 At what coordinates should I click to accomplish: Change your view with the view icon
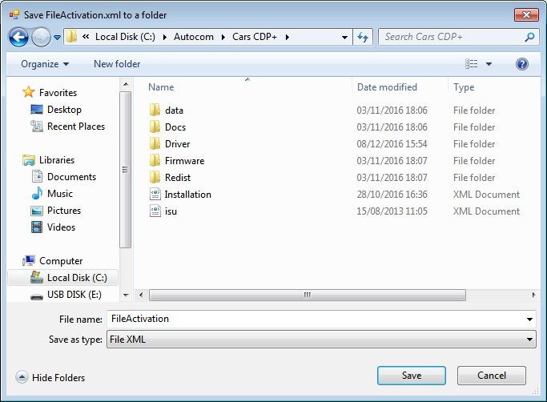[x=471, y=64]
